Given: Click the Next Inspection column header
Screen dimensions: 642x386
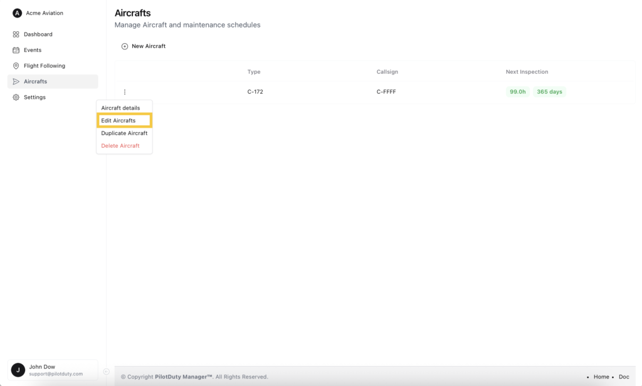Looking at the screenshot, I should 527,72.
